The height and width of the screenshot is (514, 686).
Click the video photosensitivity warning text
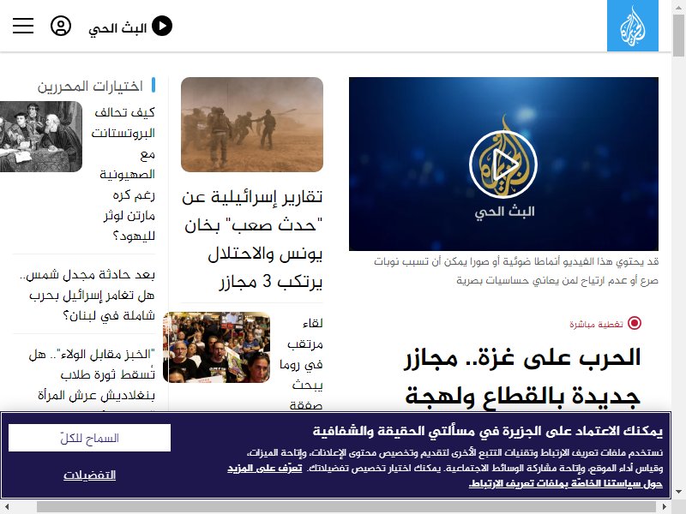click(516, 271)
